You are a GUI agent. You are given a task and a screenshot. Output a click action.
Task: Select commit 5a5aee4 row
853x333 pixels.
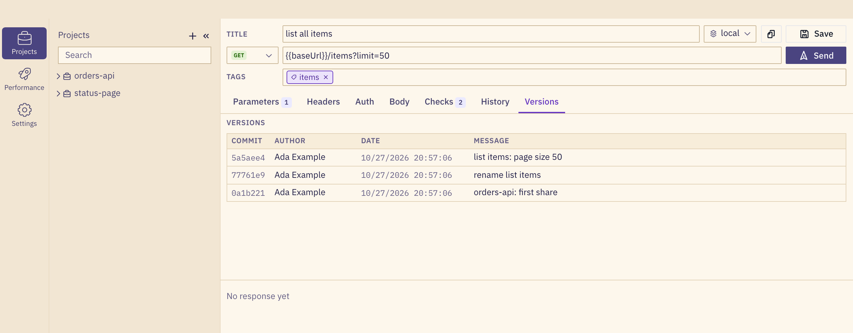coord(536,158)
